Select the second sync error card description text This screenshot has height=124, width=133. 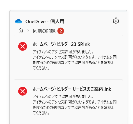tap(75, 105)
